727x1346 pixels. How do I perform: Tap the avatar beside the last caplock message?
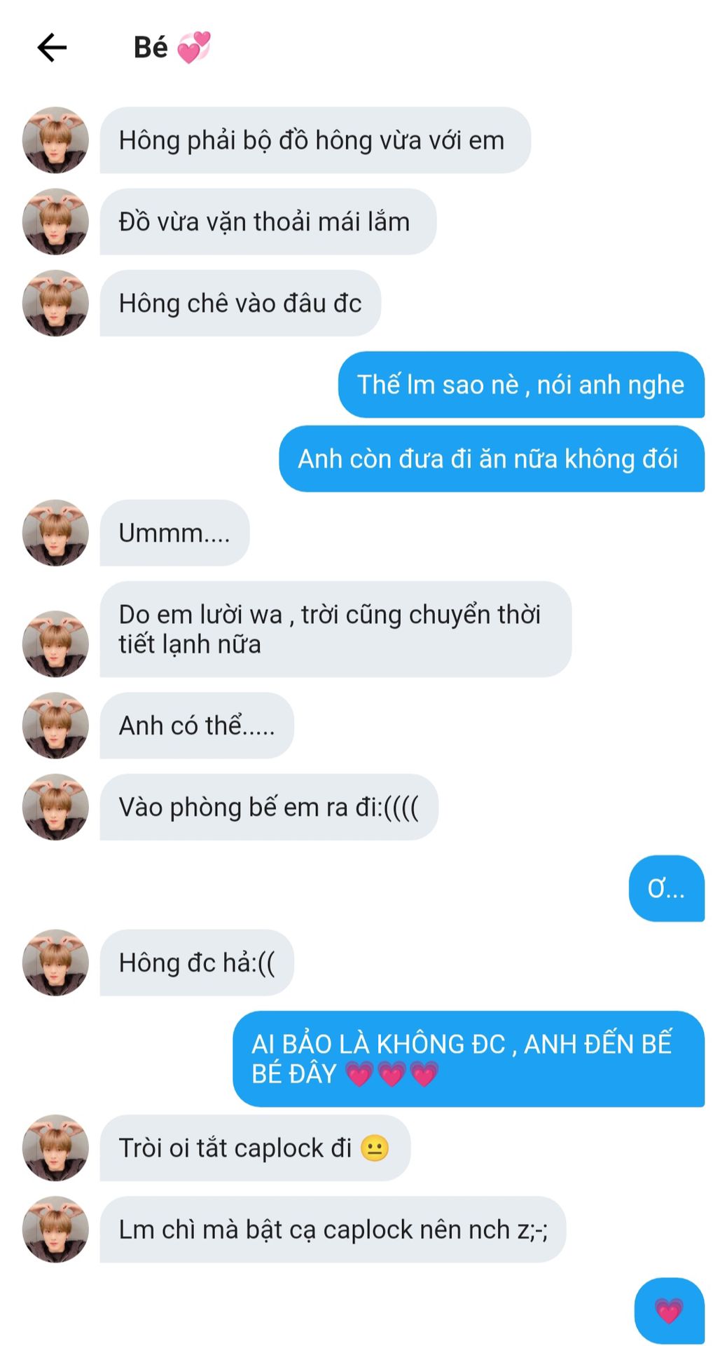click(56, 1229)
